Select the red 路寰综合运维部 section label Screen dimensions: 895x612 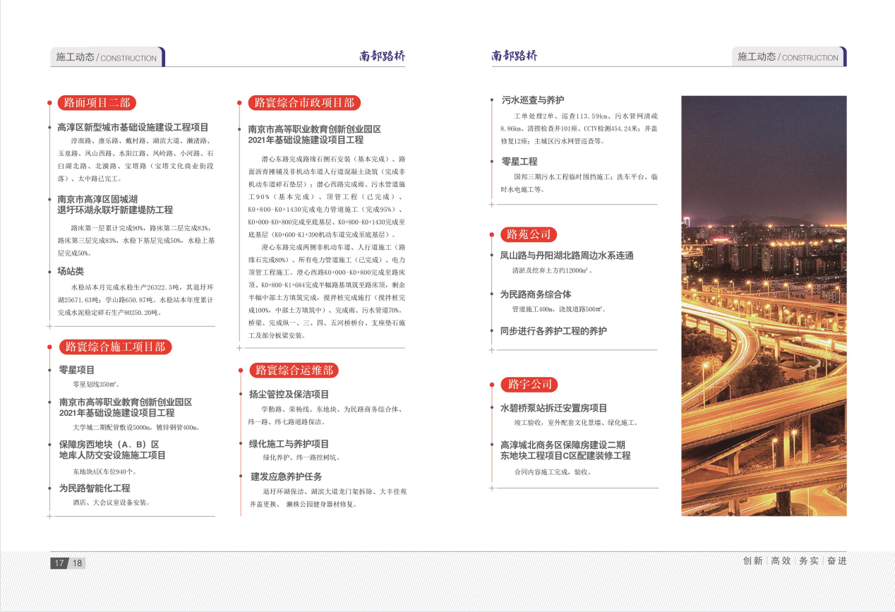click(294, 370)
